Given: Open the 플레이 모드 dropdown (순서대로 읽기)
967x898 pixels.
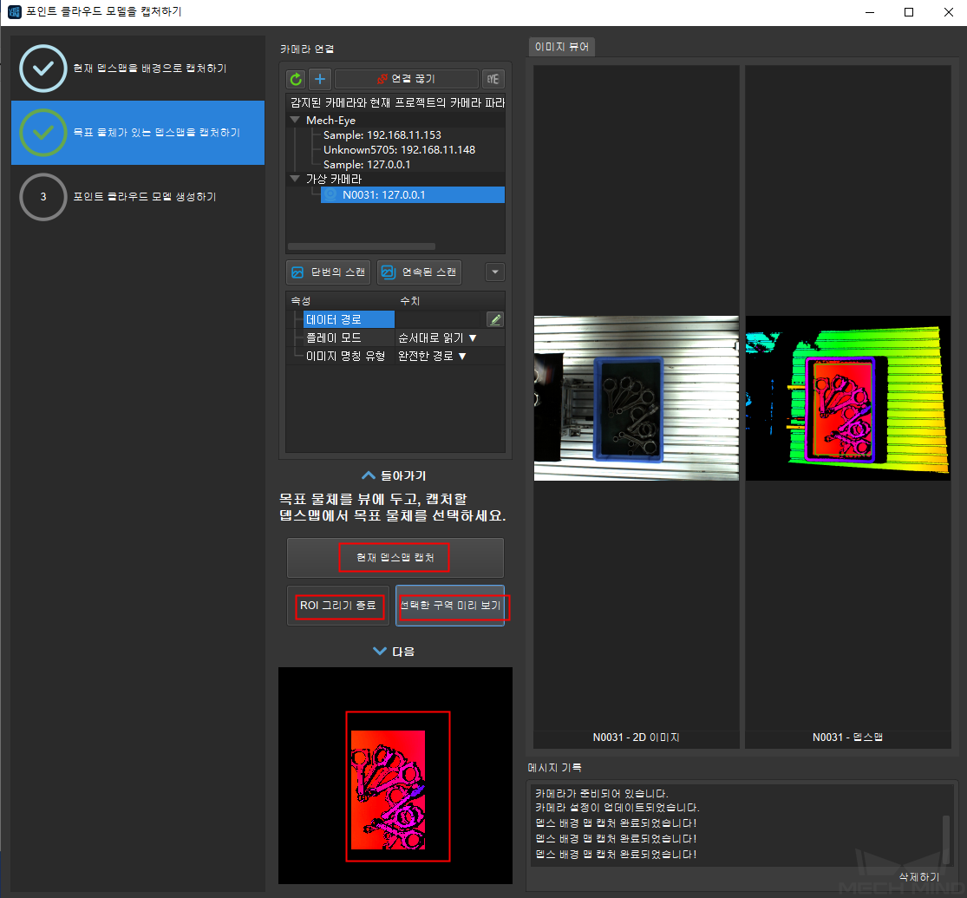Looking at the screenshot, I should [x=438, y=338].
